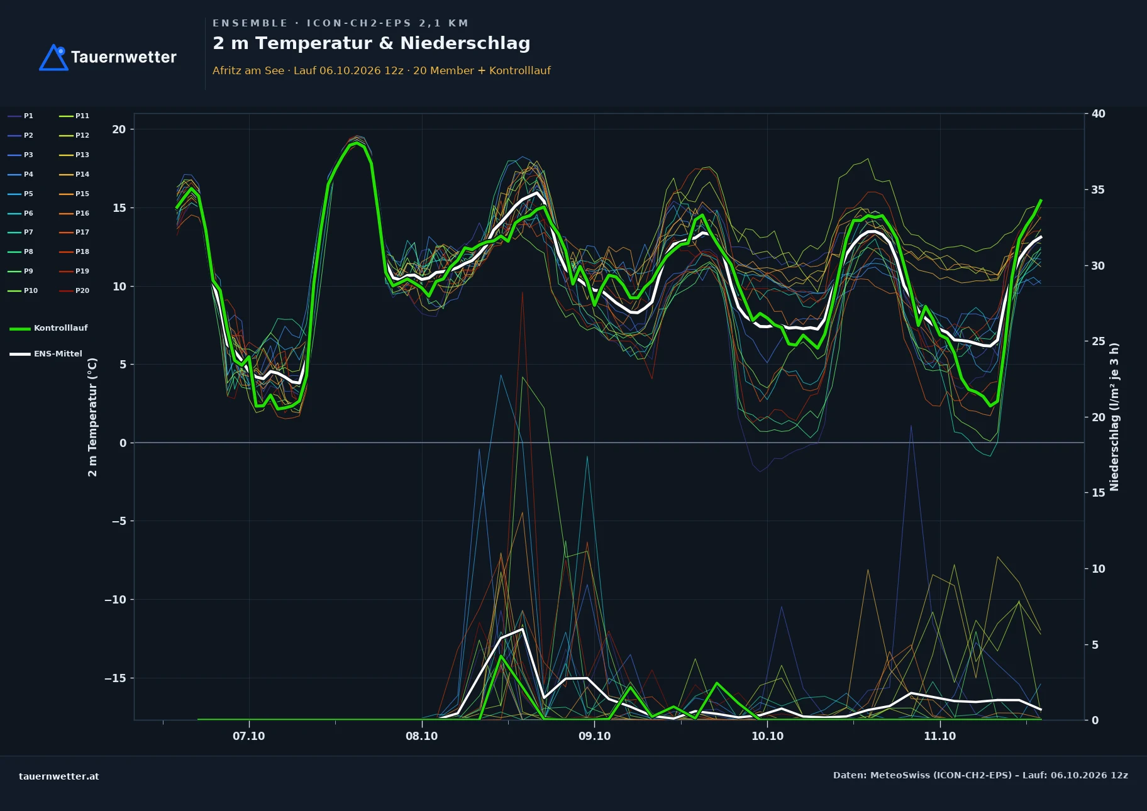The width and height of the screenshot is (1147, 811).
Task: Click the 10.10 date axis label
Action: tap(767, 736)
